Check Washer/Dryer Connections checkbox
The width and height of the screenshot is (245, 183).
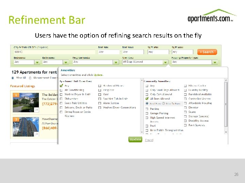coord(100,107)
